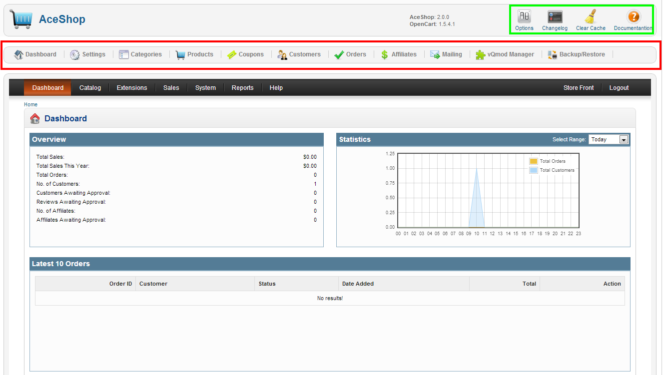Click the Products cart icon
Screen dimensions: 663x375
(180, 54)
